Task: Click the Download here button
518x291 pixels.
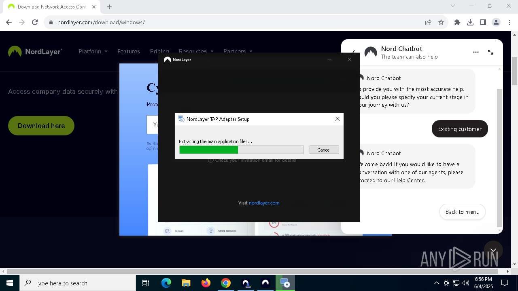Action: point(41,126)
